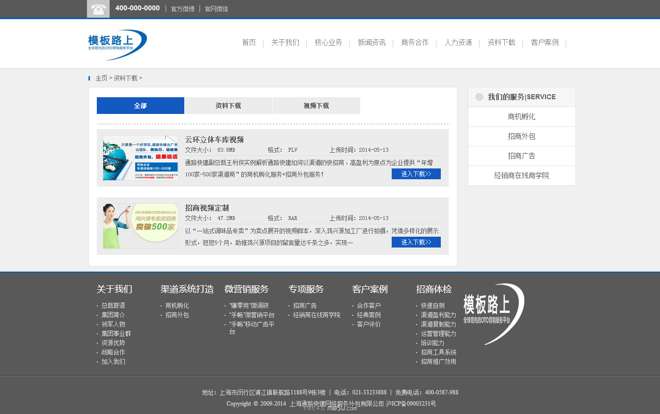Select the 全部 tab

(140, 106)
